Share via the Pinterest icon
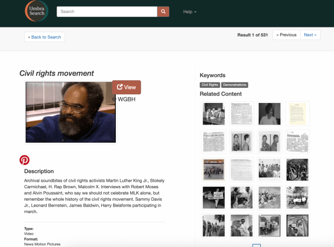334x247 pixels. point(25,160)
